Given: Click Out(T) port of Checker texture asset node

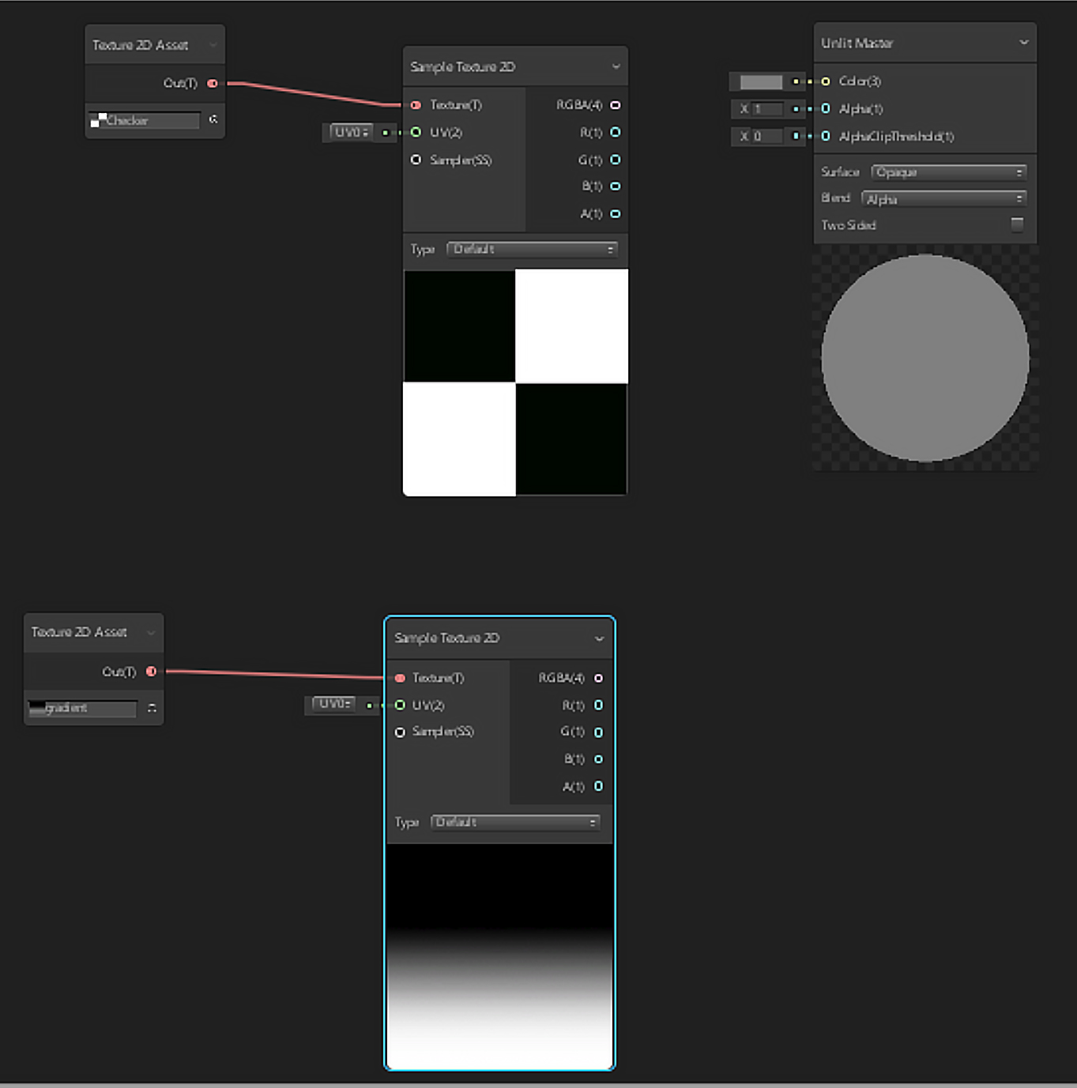Looking at the screenshot, I should click(212, 83).
